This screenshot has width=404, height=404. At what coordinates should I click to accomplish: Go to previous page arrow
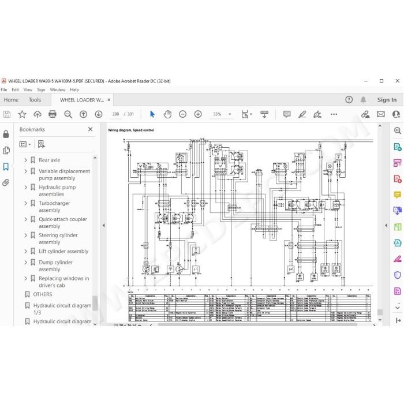[83, 114]
